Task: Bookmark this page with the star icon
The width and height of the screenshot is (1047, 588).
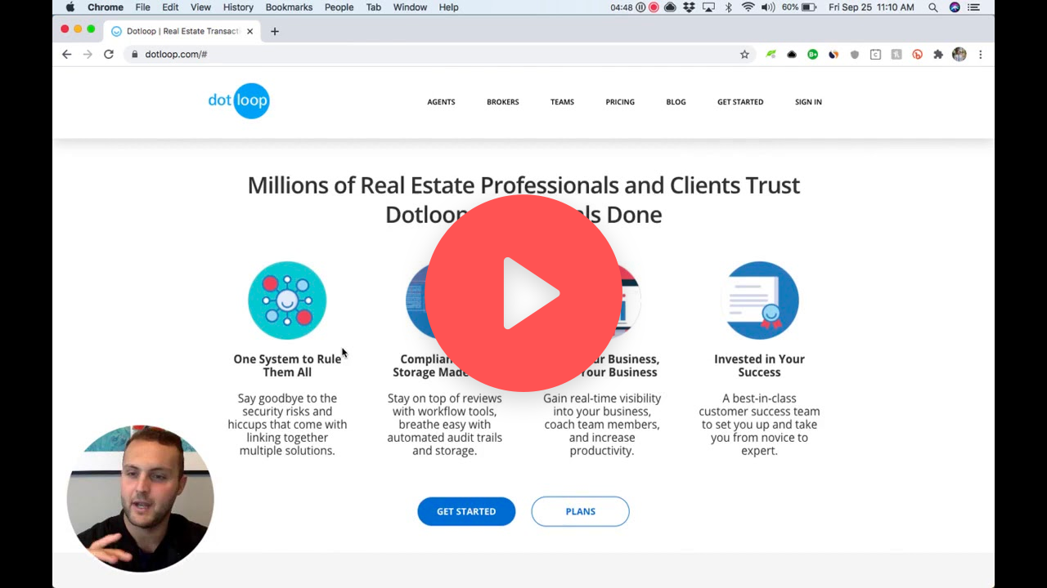Action: [x=744, y=55]
